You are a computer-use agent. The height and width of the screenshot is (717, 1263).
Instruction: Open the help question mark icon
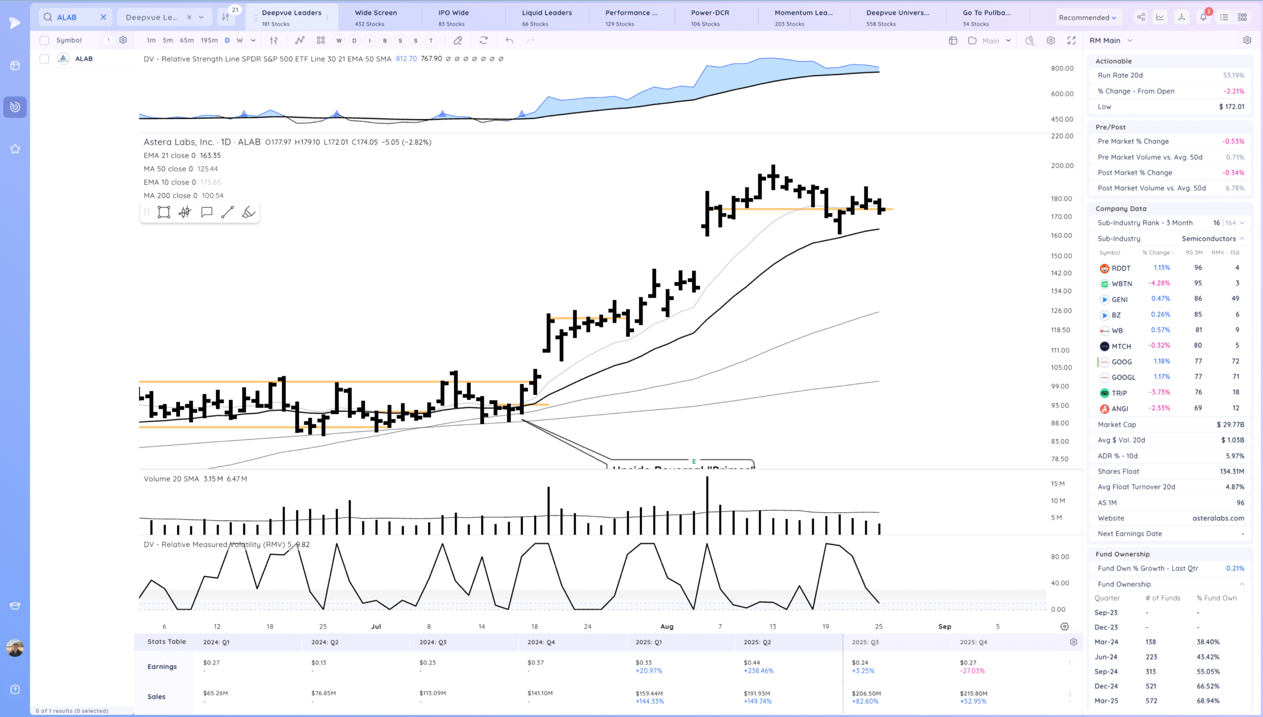[15, 689]
